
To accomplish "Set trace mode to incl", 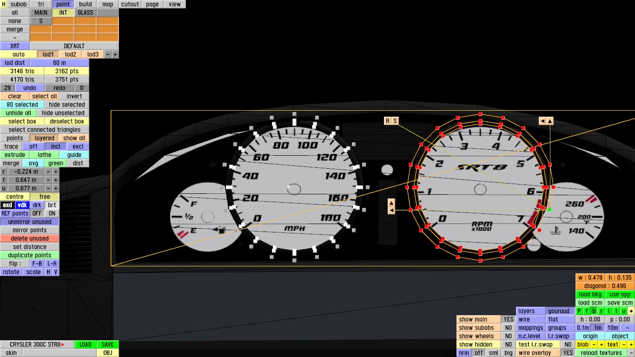I will coord(56,146).
